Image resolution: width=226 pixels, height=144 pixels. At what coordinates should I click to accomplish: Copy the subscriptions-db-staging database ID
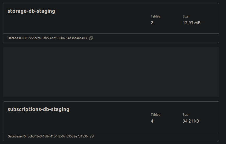coord(92,136)
